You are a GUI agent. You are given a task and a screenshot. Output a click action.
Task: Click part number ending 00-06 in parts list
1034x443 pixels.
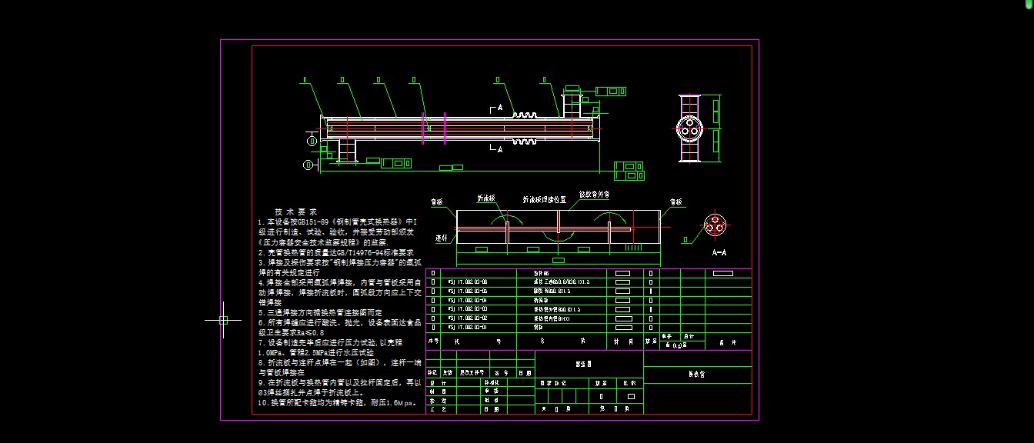pyautogui.click(x=468, y=282)
